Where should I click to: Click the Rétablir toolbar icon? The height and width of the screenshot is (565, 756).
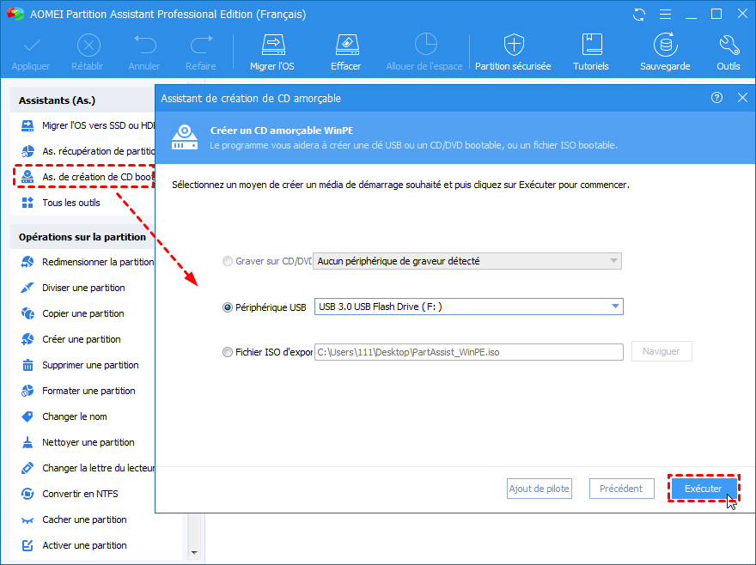pos(88,46)
